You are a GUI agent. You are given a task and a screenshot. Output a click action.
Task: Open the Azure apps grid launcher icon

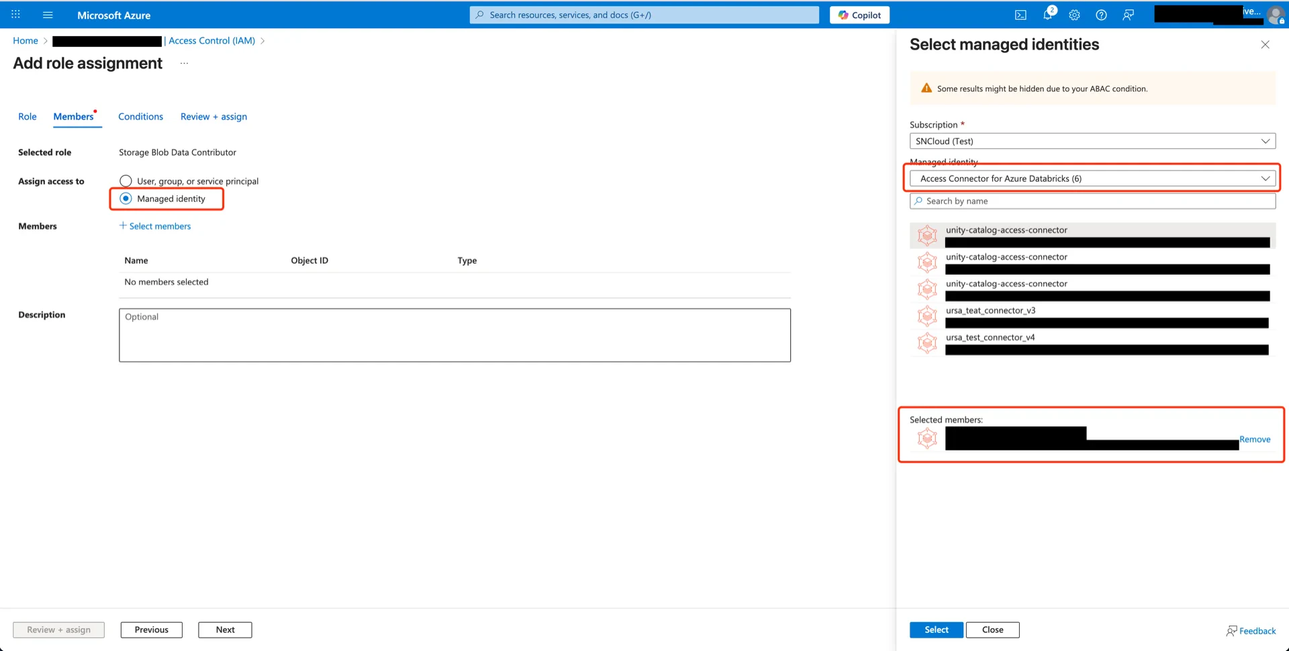tap(15, 14)
